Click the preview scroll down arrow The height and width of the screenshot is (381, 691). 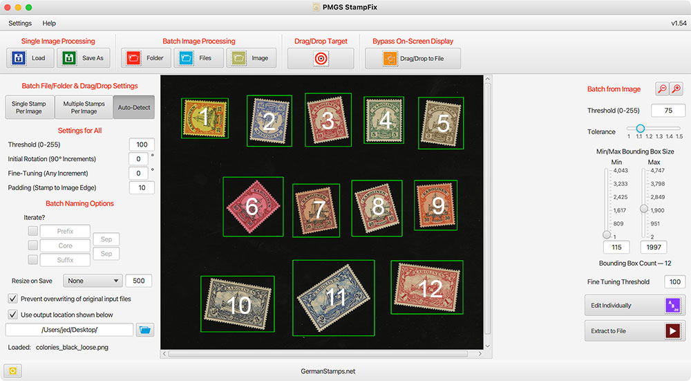487,346
